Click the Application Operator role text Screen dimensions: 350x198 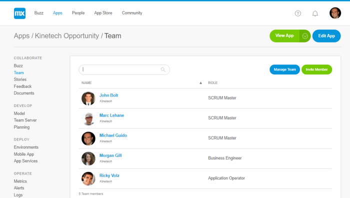[226, 178]
